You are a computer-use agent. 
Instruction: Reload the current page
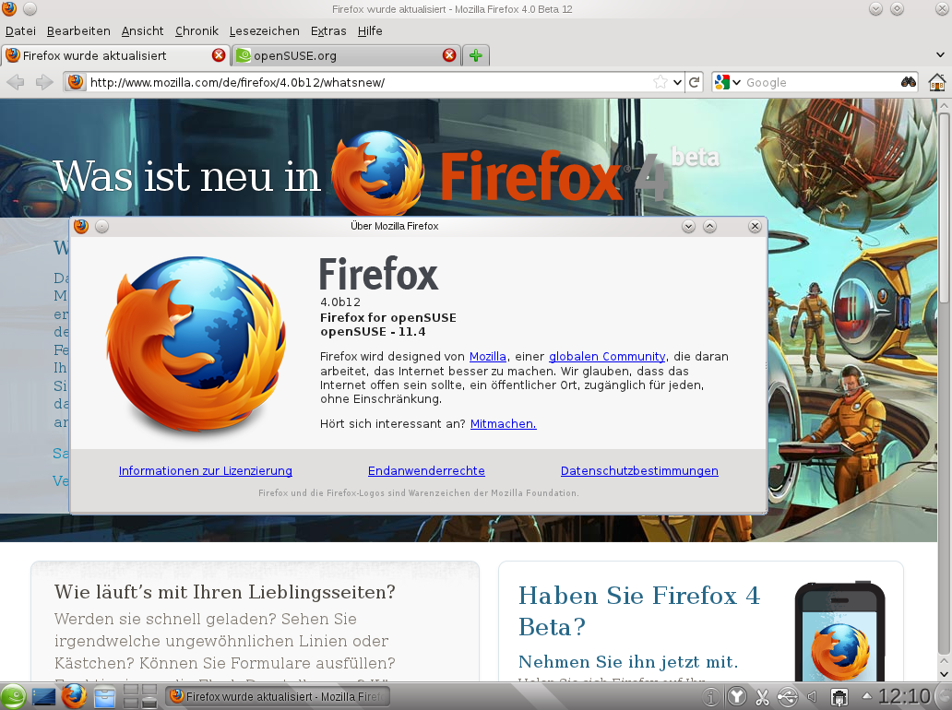coord(695,81)
